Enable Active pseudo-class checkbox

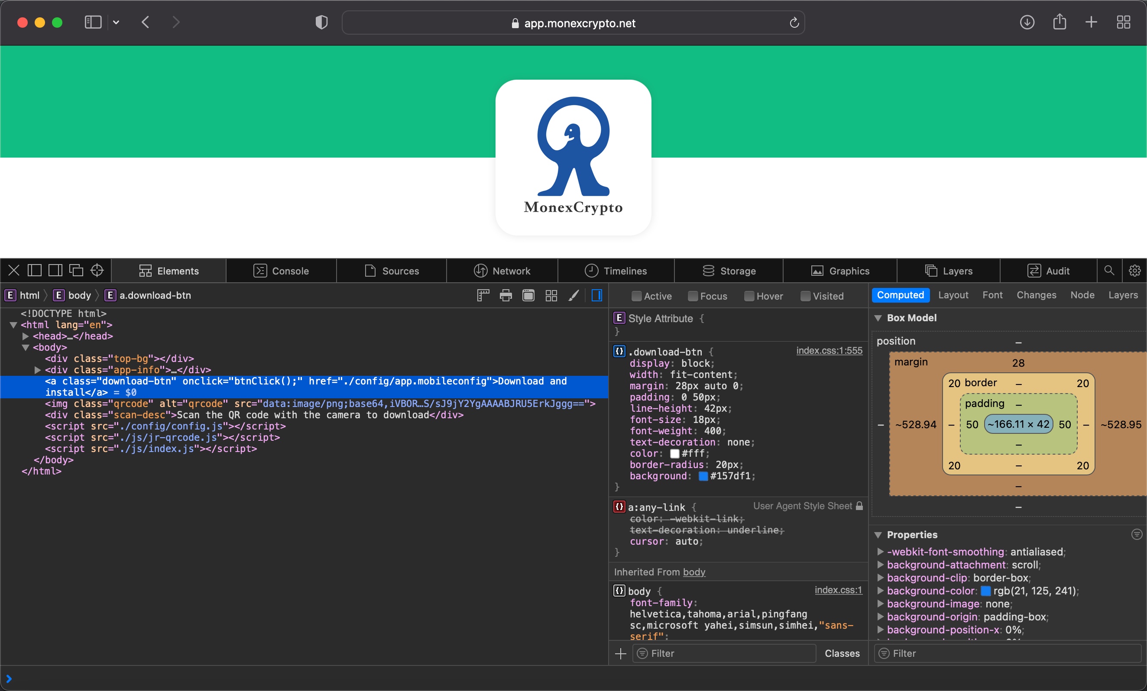[636, 296]
